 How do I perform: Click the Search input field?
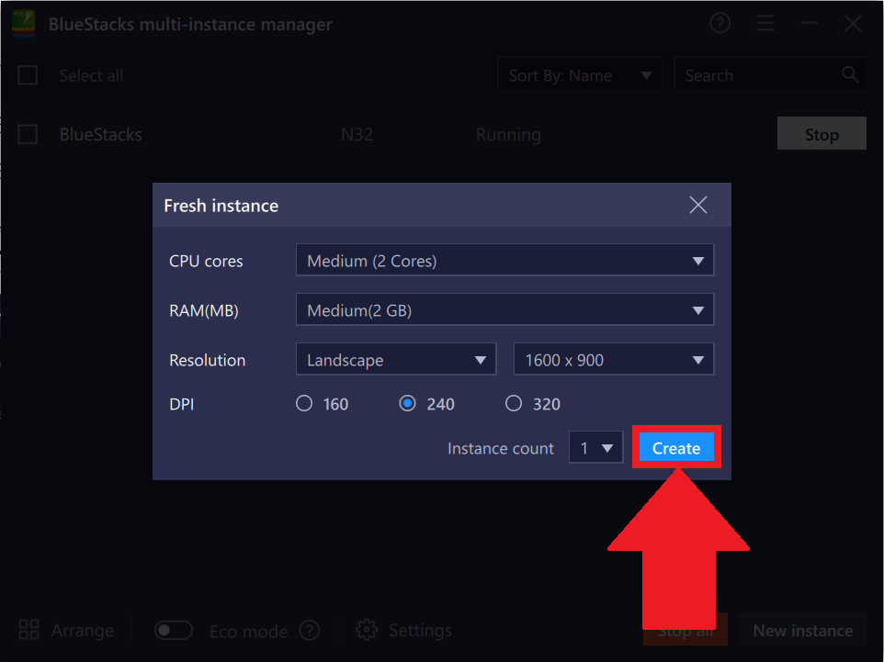(x=769, y=75)
